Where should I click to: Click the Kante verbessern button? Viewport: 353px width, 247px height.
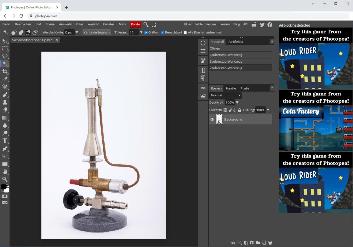click(x=97, y=32)
